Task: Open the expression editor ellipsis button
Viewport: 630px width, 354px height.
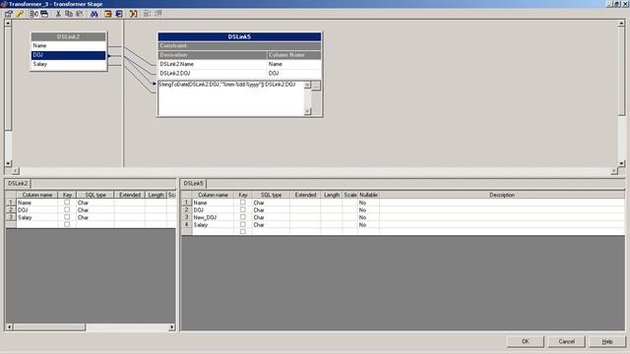Action: (316, 86)
